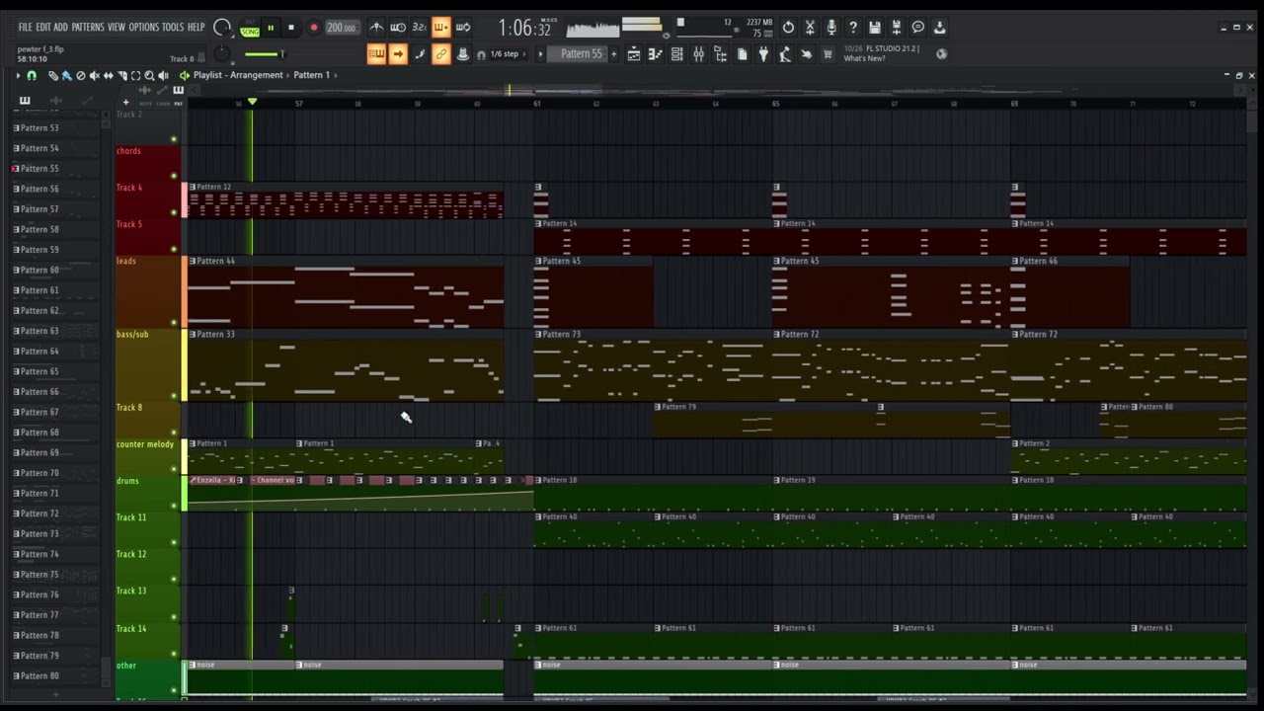The image size is (1264, 711).
Task: Open the Browser tree icon in main toolbar
Action: pyautogui.click(x=720, y=54)
